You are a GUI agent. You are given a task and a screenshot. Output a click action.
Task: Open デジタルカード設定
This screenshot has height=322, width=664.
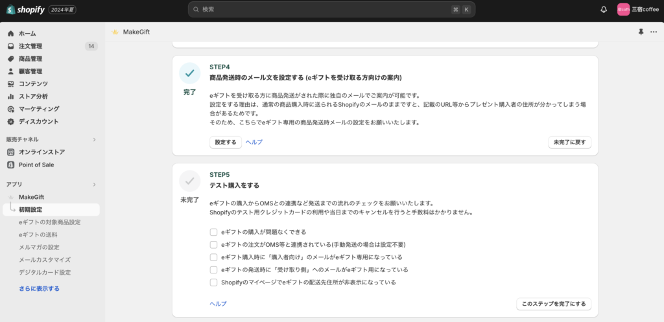pyautogui.click(x=45, y=273)
